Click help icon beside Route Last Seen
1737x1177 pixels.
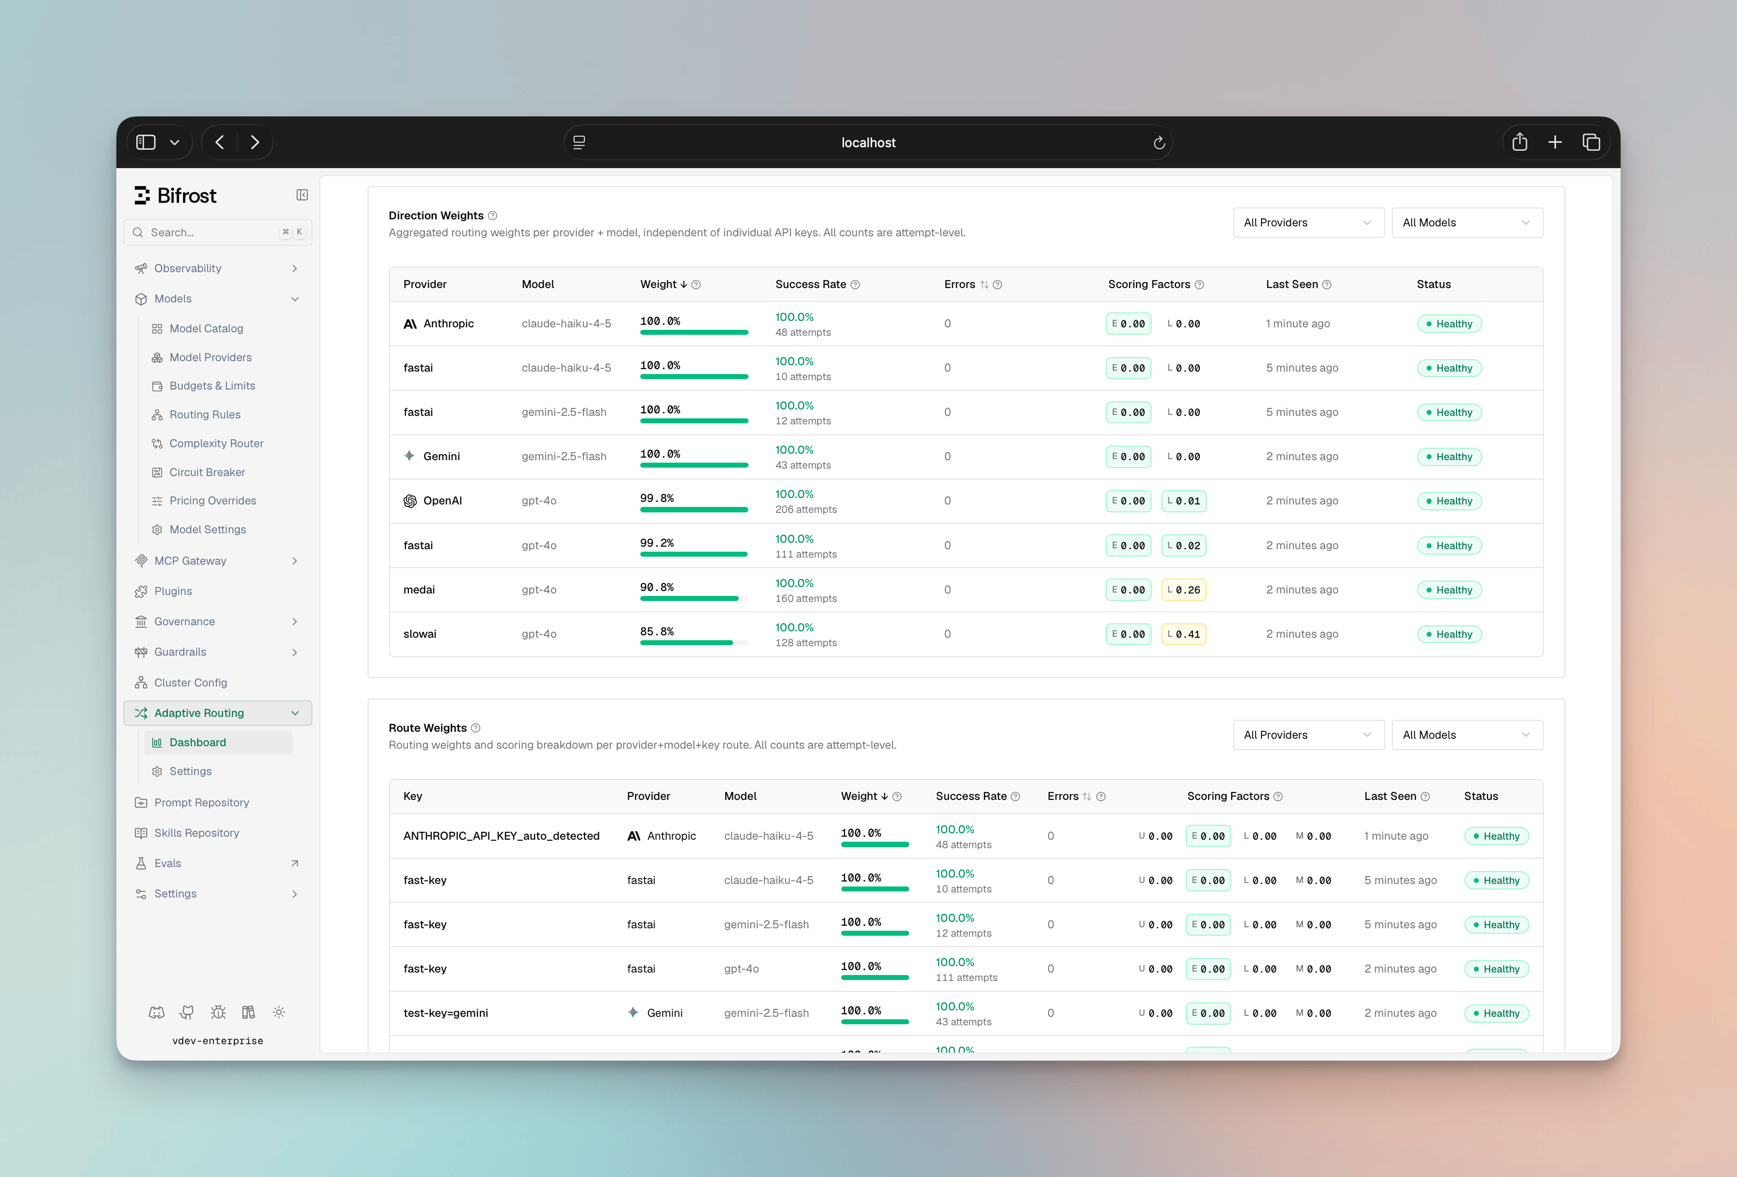click(1425, 796)
